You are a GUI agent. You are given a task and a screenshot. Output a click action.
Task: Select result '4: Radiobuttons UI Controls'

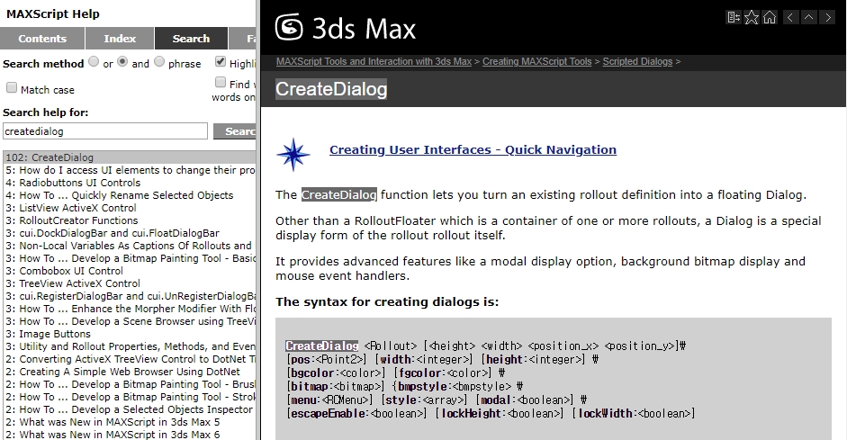[130, 183]
